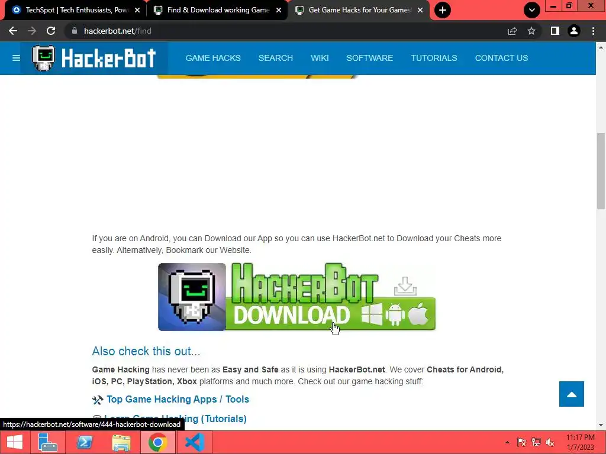Image resolution: width=606 pixels, height=454 pixels.
Task: Go forward in browser history
Action: tap(32, 31)
